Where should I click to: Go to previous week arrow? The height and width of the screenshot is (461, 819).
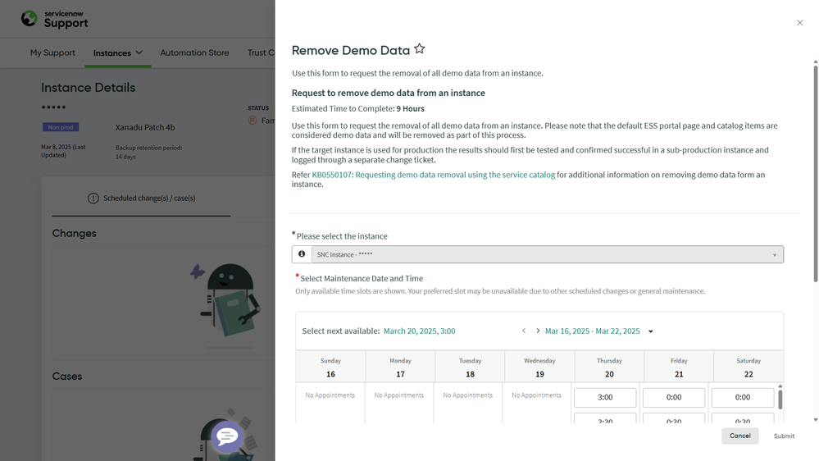tap(524, 331)
